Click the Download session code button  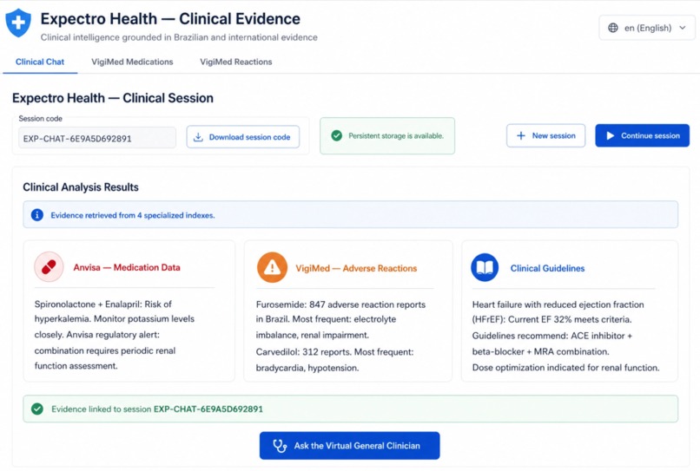point(243,137)
